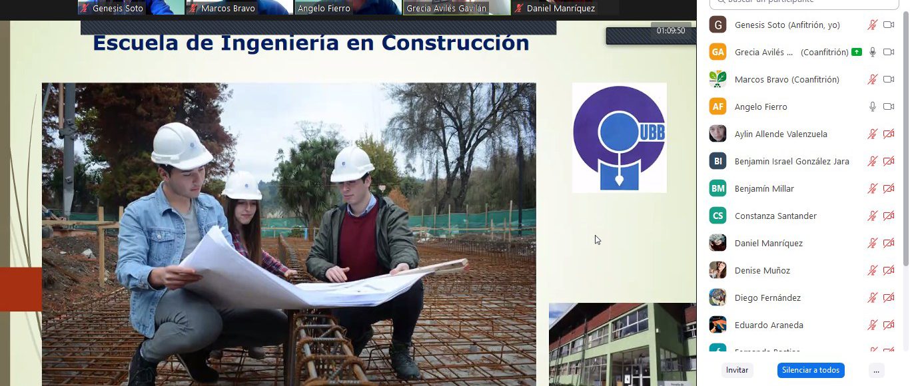Viewport: 910px width, 386px height.
Task: Click Eduardo Araneda's disabled camera icon
Action: [x=888, y=325]
